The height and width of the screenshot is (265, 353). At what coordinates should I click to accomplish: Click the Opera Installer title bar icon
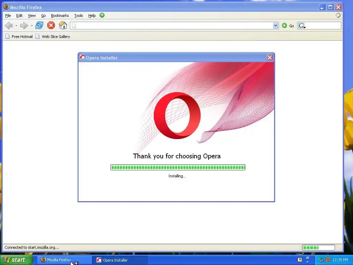(x=82, y=58)
